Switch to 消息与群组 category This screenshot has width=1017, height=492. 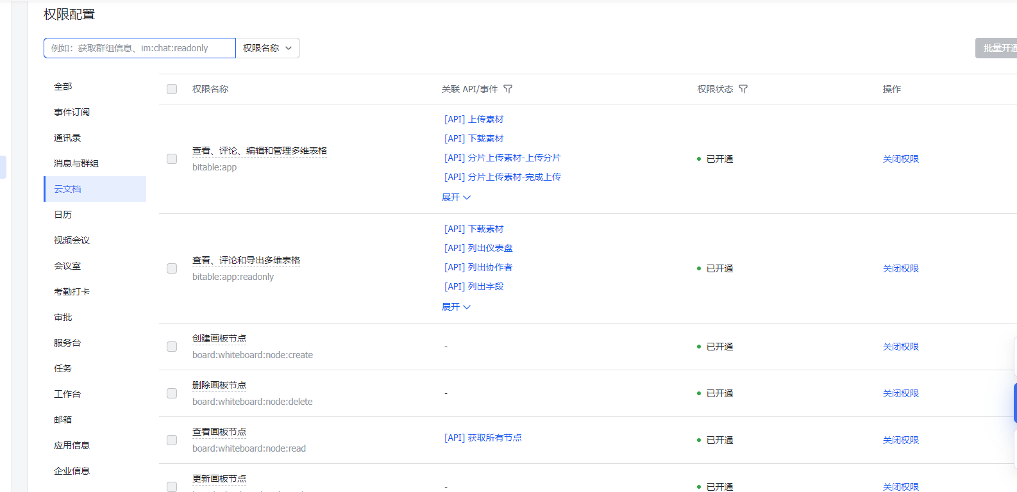76,163
